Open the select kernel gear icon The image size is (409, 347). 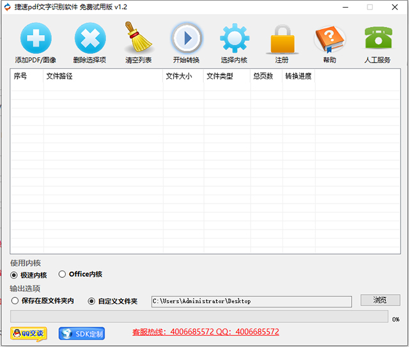[235, 38]
